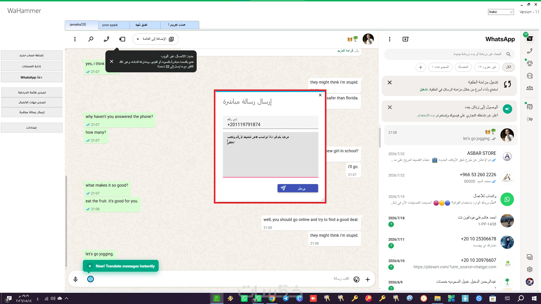Filter chats by المجموعات
The height and width of the screenshot is (304, 541).
point(440,67)
